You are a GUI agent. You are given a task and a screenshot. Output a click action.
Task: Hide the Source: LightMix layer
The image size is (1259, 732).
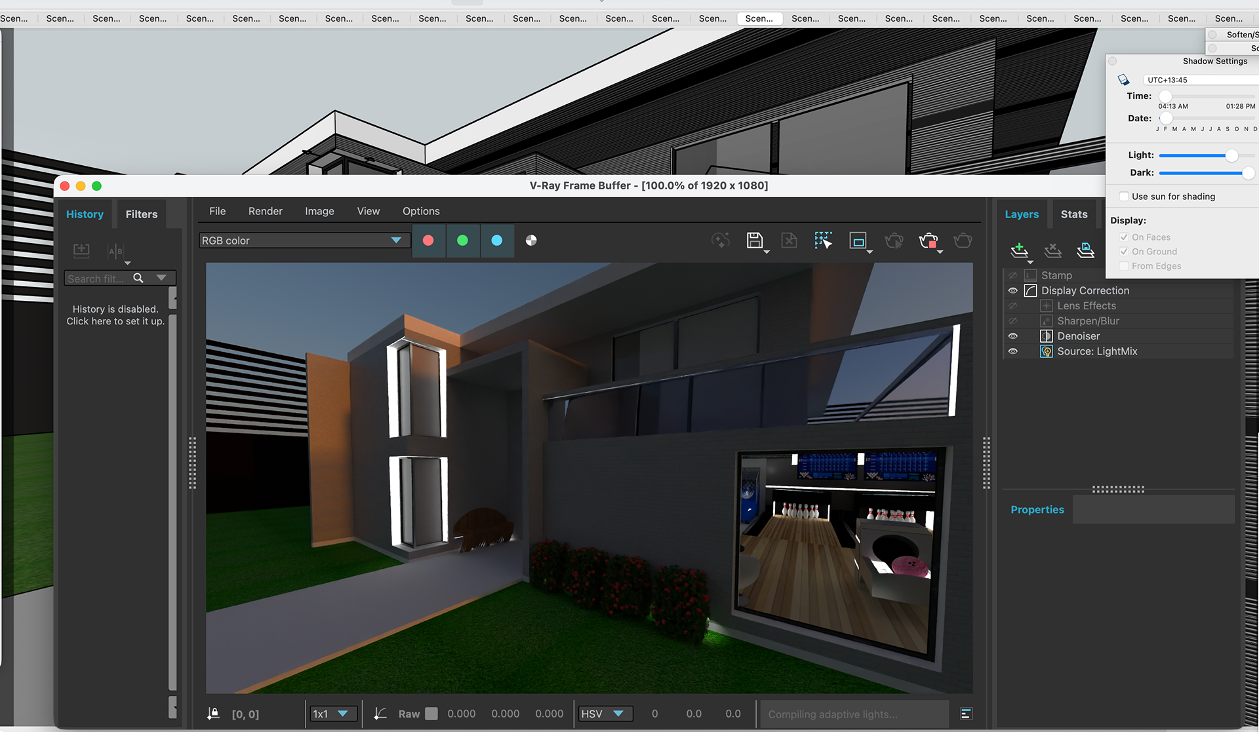(1012, 351)
